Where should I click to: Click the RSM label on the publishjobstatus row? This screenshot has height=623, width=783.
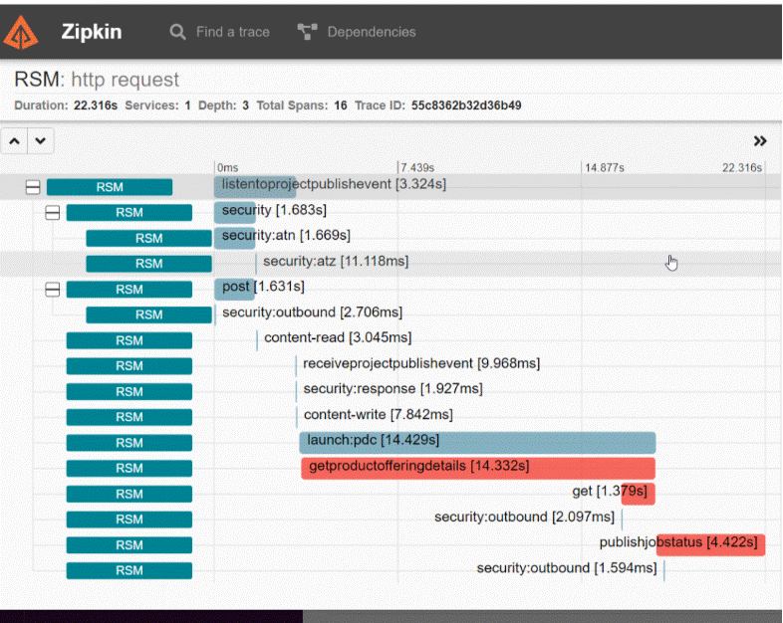coord(129,544)
